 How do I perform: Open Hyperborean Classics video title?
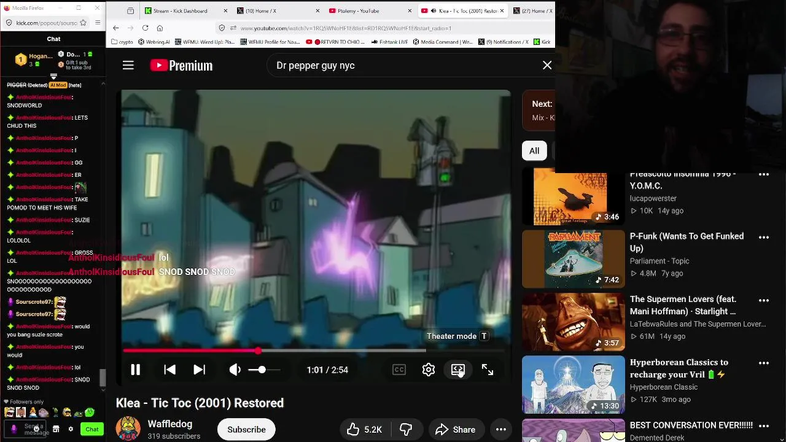pyautogui.click(x=679, y=368)
